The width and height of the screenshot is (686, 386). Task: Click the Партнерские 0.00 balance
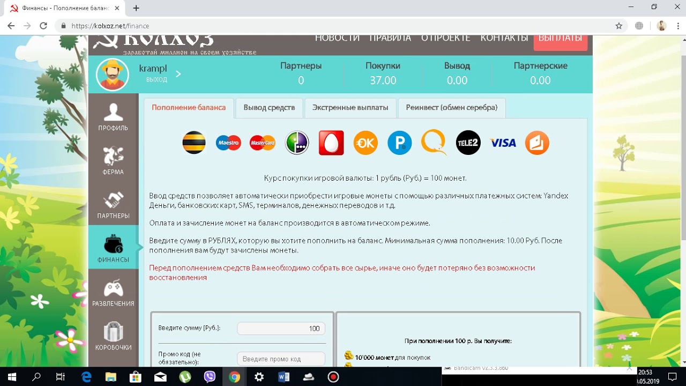(x=540, y=73)
